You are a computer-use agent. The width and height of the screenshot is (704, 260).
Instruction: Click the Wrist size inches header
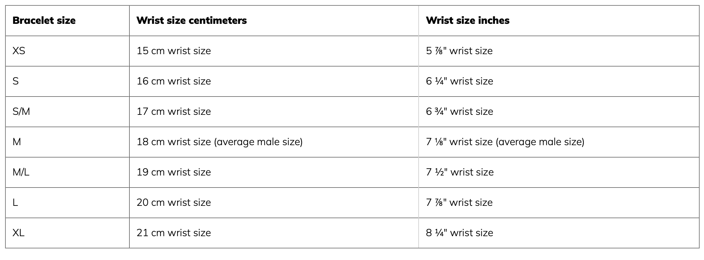point(468,21)
